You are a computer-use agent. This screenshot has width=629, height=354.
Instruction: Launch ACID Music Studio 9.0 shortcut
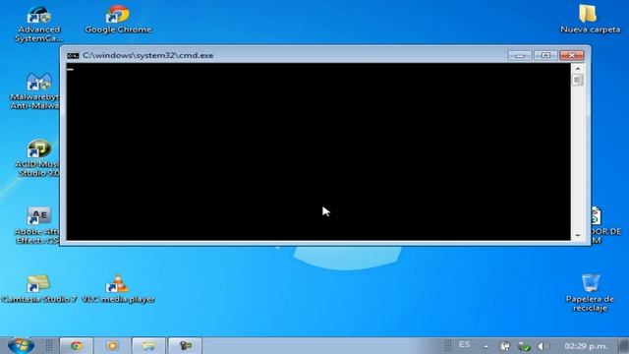38,158
